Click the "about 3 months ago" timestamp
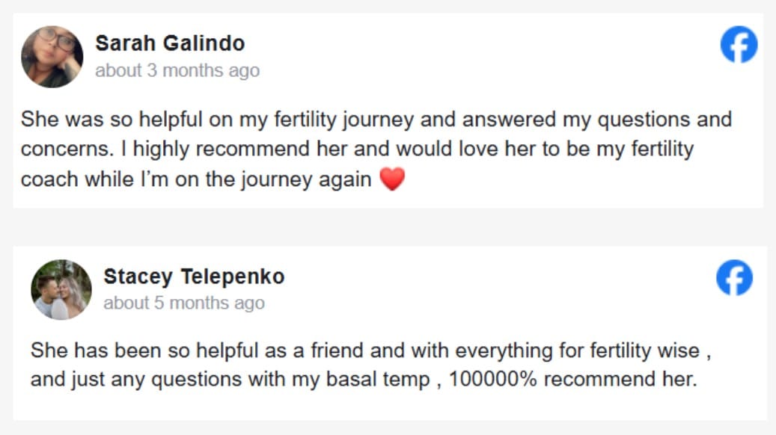 tap(177, 71)
